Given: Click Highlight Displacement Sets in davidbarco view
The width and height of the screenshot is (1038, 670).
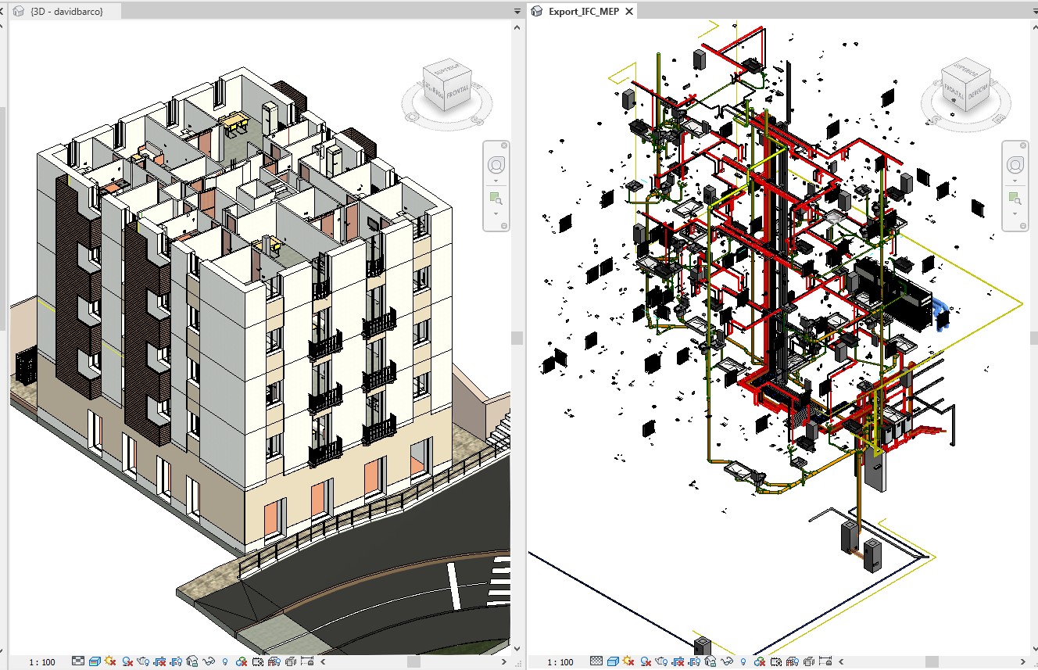Looking at the screenshot, I should (x=290, y=661).
